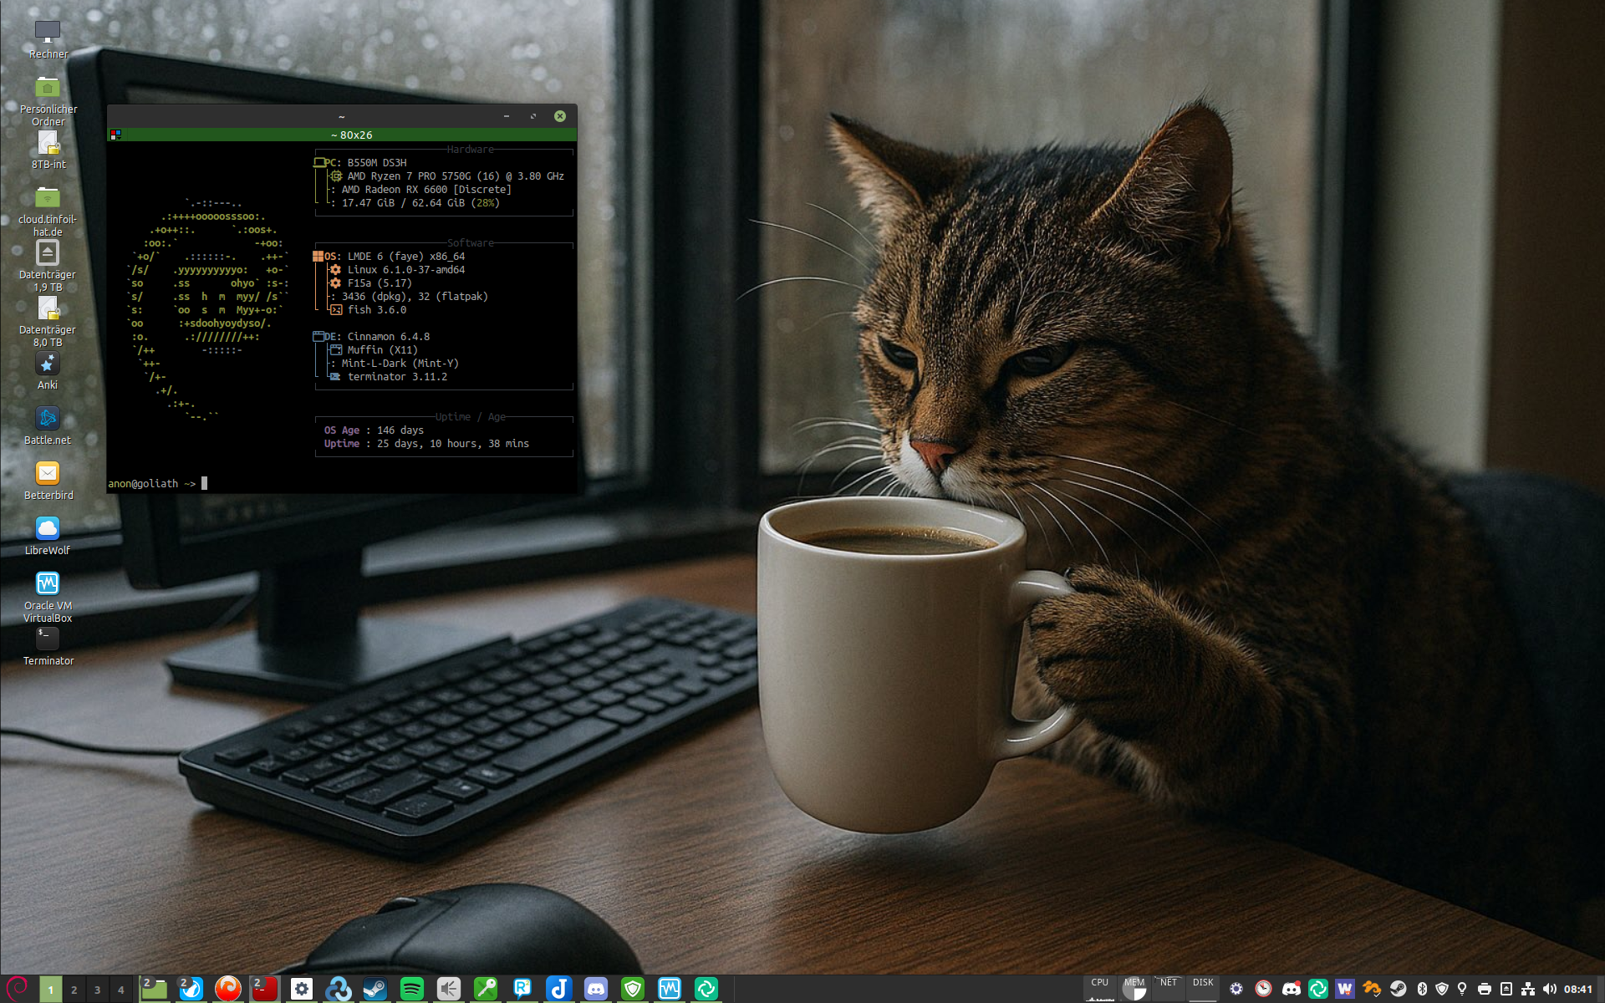This screenshot has width=1605, height=1003.
Task: Select the Datenträger 8,0 TB drive icon
Action: point(48,321)
